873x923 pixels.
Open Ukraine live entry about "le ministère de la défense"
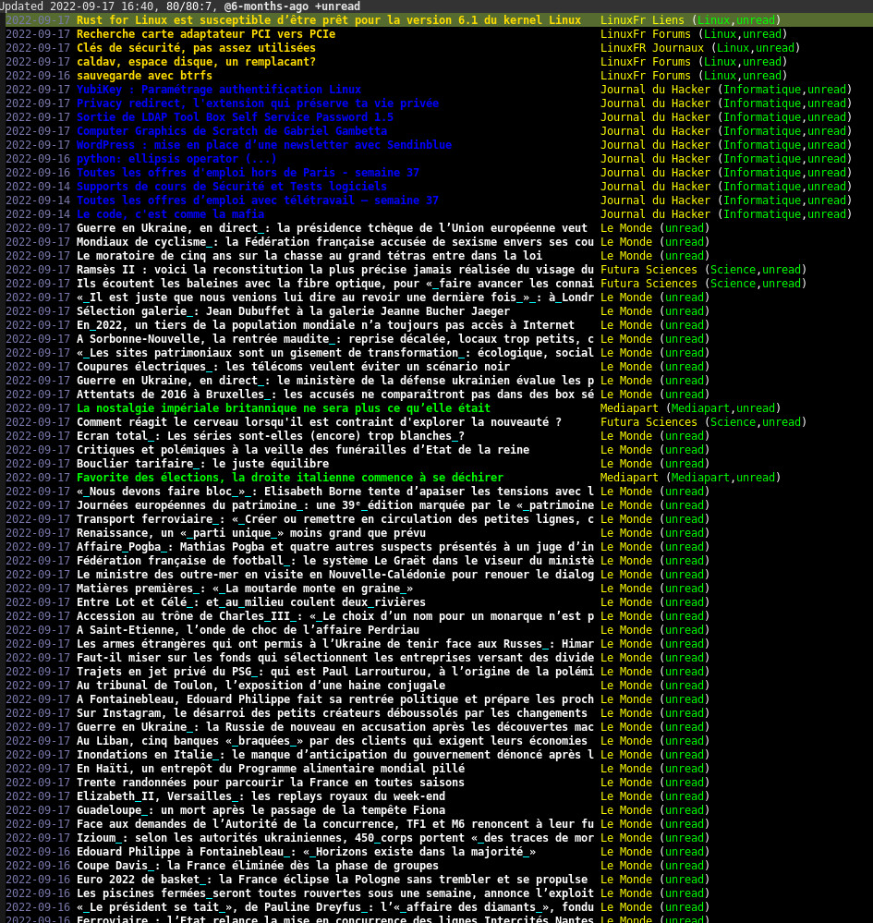coord(335,381)
